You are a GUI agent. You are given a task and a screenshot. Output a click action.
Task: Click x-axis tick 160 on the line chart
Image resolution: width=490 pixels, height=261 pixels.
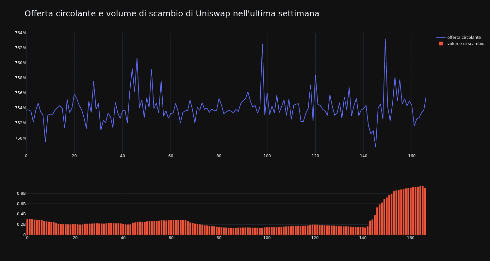412,156
